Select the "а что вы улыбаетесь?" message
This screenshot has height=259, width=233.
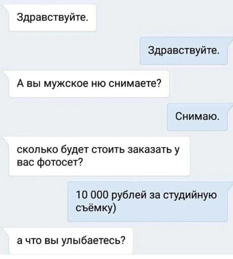71,241
